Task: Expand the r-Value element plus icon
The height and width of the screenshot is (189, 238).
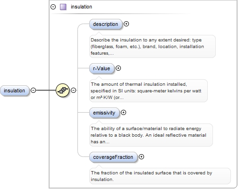Action: point(118,68)
